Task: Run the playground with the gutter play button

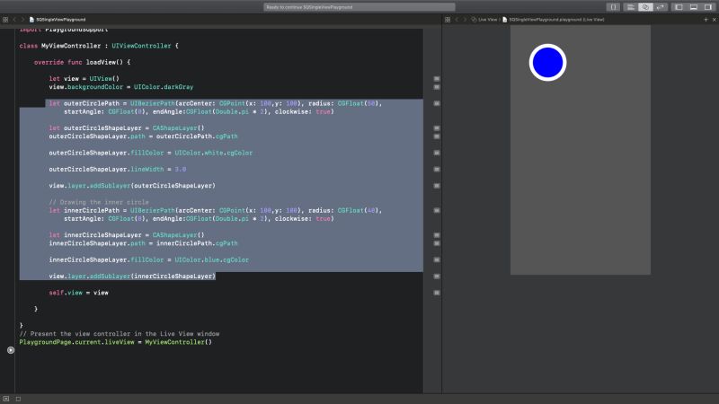Action: click(11, 350)
